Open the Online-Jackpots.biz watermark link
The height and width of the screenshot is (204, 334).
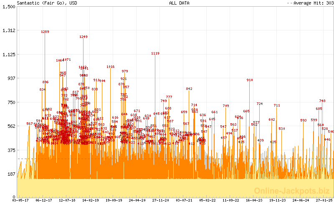(x=293, y=191)
